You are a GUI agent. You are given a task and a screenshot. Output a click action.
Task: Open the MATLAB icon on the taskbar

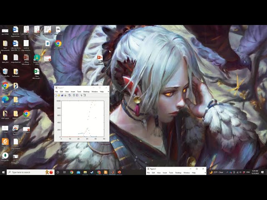(x=112, y=172)
